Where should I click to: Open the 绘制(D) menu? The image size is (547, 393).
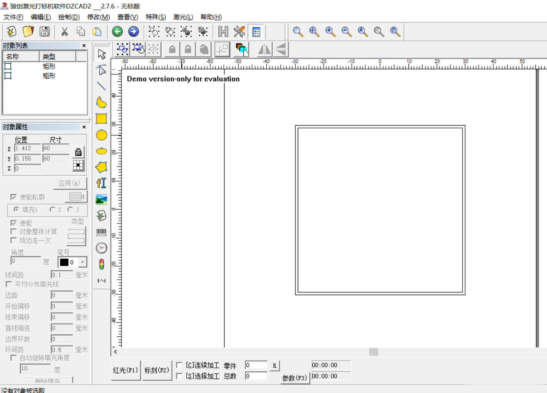pos(69,17)
